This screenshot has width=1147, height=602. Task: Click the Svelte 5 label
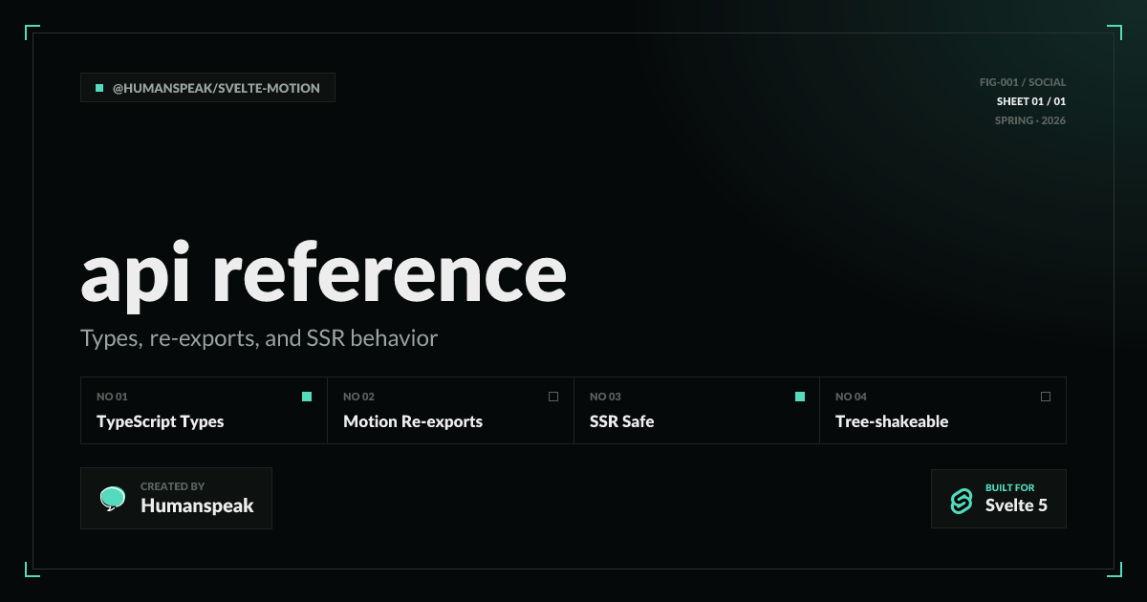pyautogui.click(x=1016, y=505)
